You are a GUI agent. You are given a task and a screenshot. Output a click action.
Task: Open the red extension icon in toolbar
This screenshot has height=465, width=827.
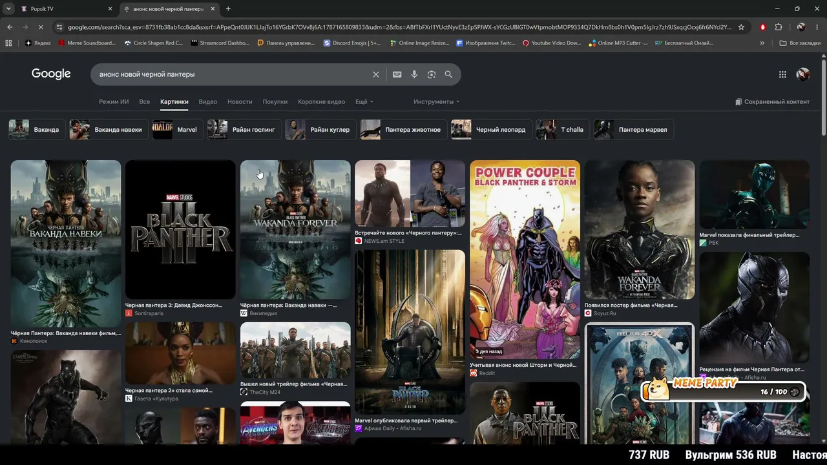tap(763, 27)
